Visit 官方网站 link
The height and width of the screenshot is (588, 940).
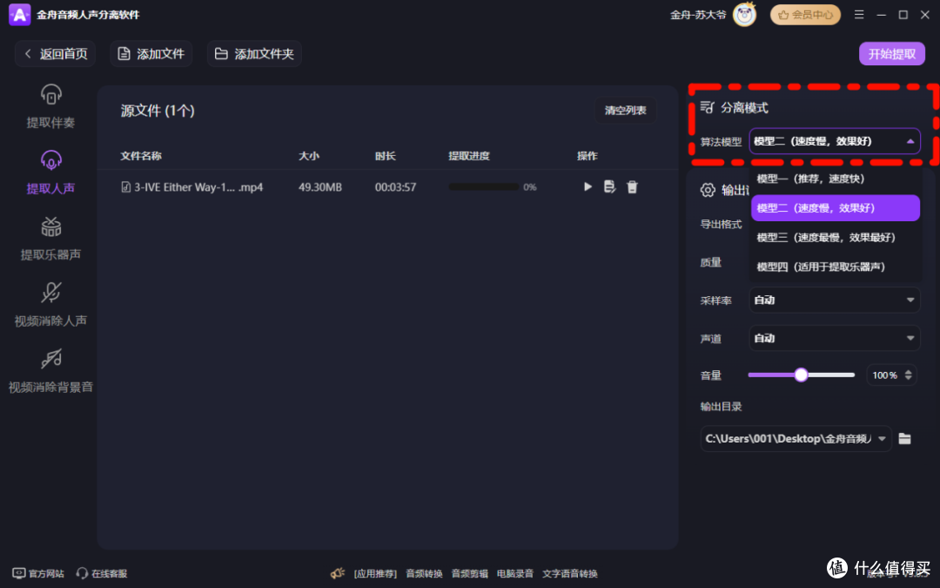(x=38, y=573)
